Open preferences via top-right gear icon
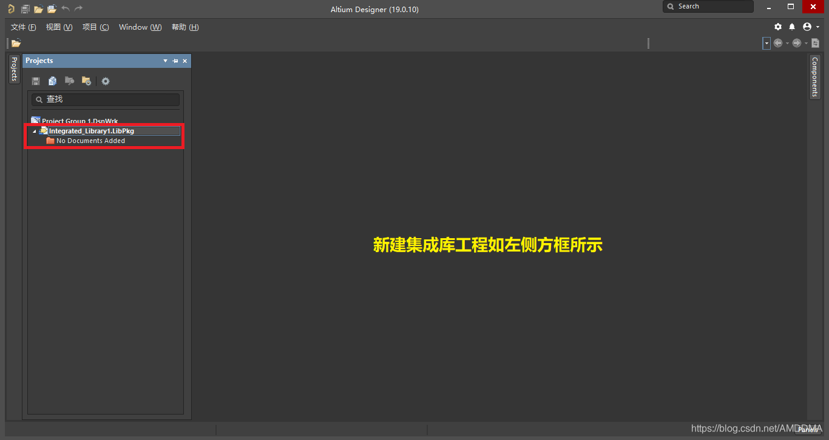This screenshot has width=829, height=440. [778, 27]
